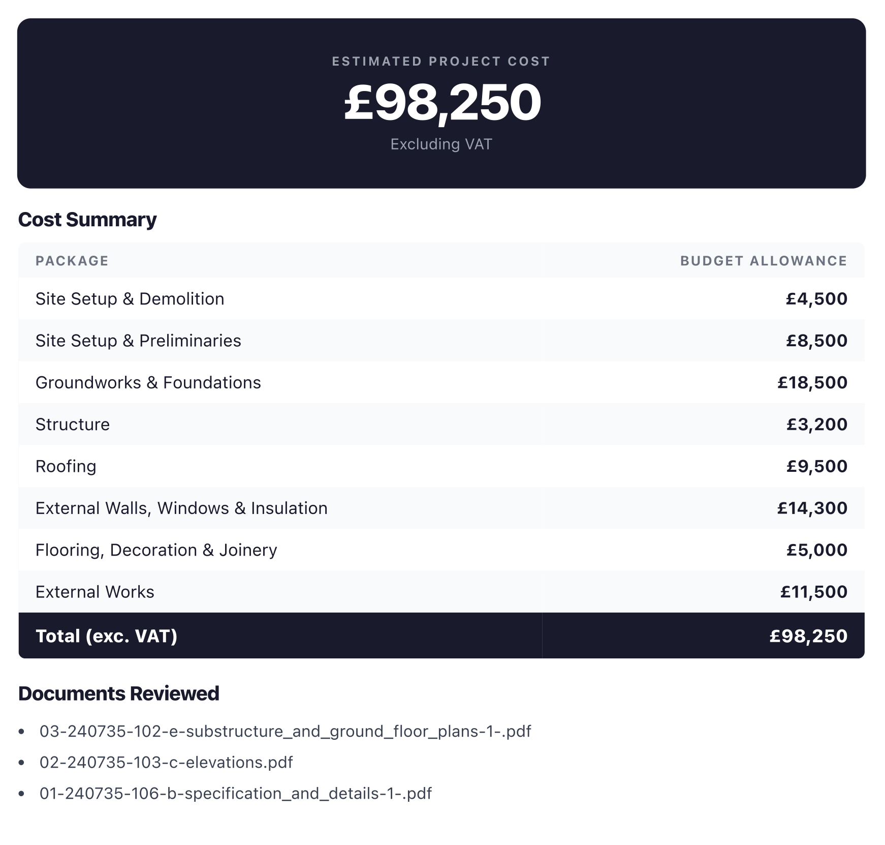
Task: Click the £14,300 External Walls amount
Action: [x=812, y=508]
